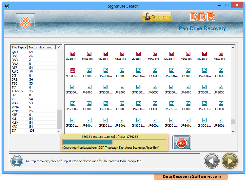Click the count 2 in RAR row
247x181 pixels.
tap(30, 60)
